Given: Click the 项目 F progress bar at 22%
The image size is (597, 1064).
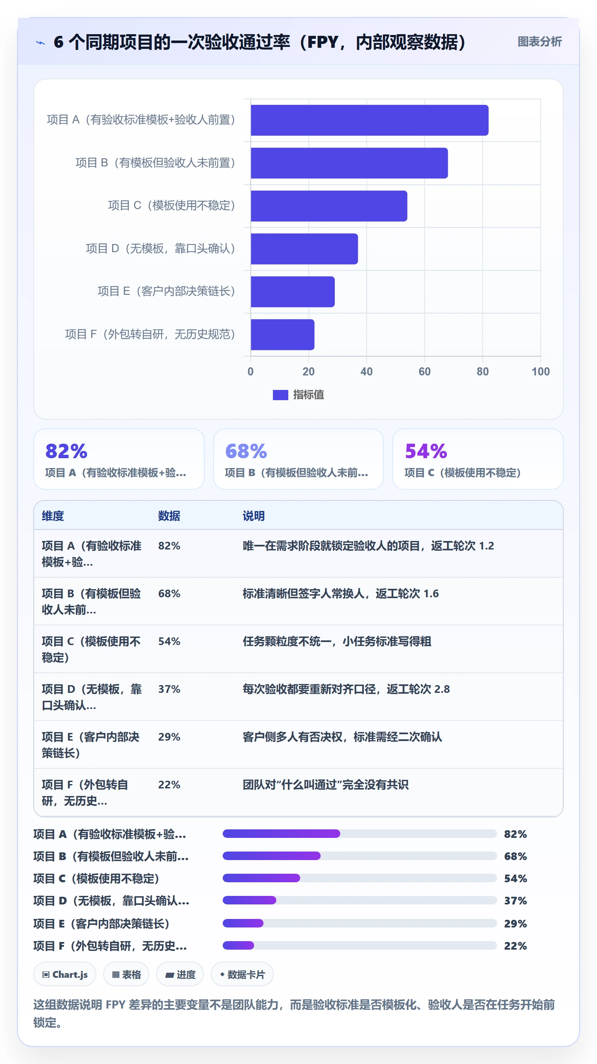Looking at the screenshot, I should click(360, 945).
